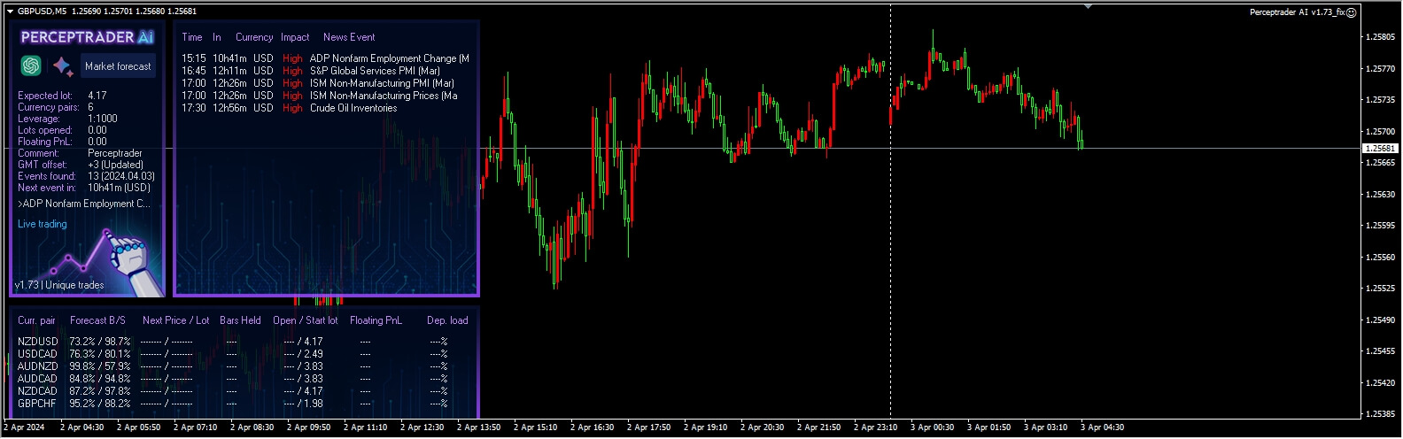Click the Forecast B/S column header
The image size is (1403, 439).
point(97,320)
